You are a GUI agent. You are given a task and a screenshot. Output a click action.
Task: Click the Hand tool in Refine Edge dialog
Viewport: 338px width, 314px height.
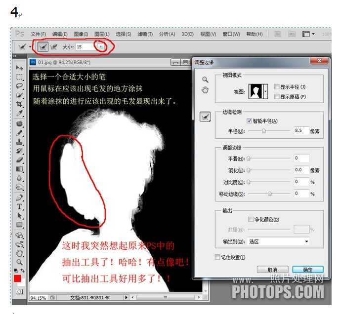(x=205, y=90)
